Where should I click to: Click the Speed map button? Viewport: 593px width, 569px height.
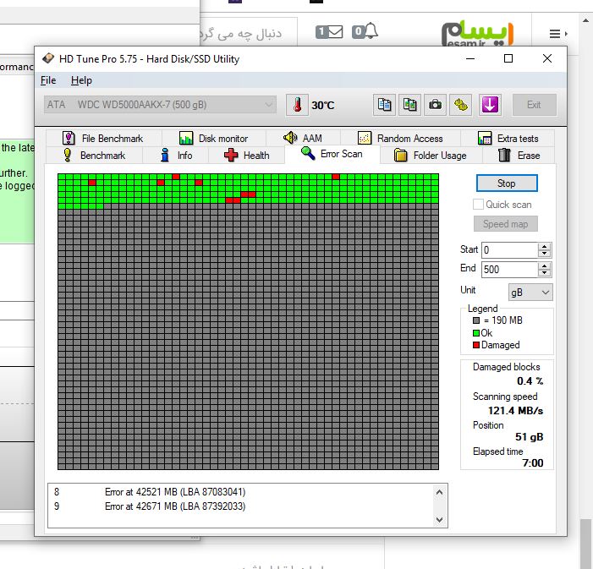click(x=506, y=224)
